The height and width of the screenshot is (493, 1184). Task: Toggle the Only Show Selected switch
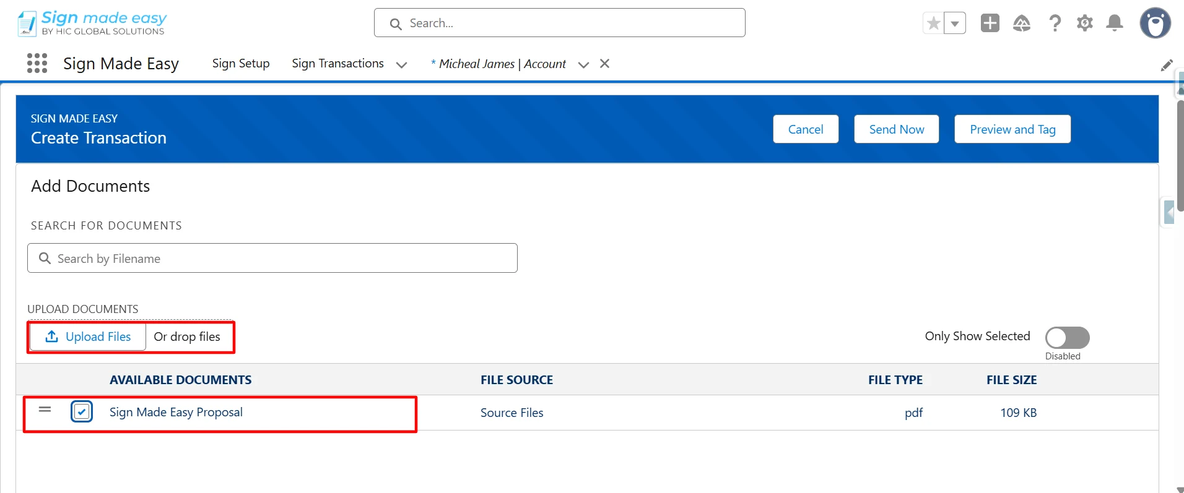[x=1067, y=338]
